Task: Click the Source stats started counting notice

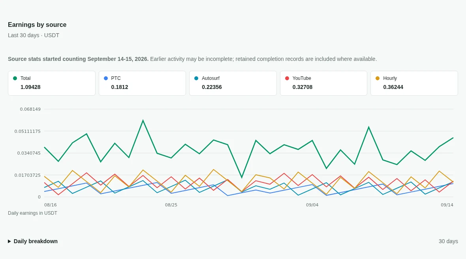Action: point(192,59)
